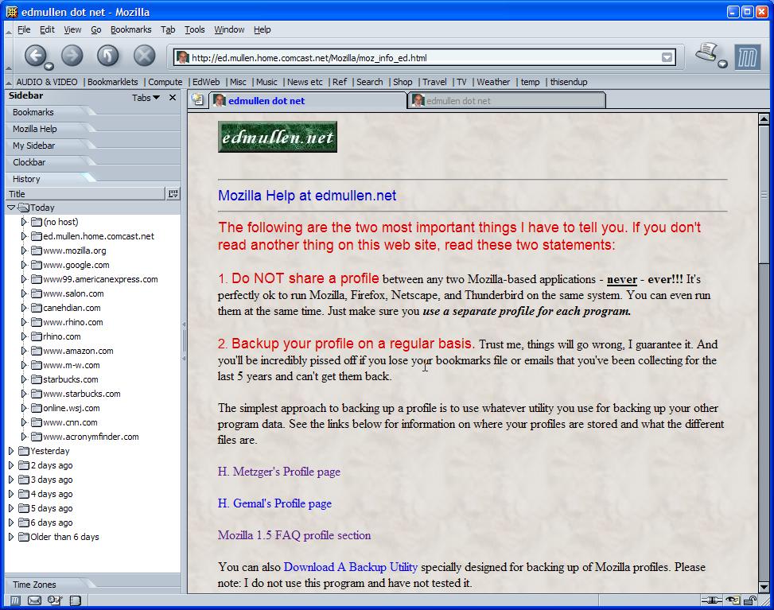Open the URL bar history dropdown
This screenshot has width=774, height=610.
[x=667, y=57]
